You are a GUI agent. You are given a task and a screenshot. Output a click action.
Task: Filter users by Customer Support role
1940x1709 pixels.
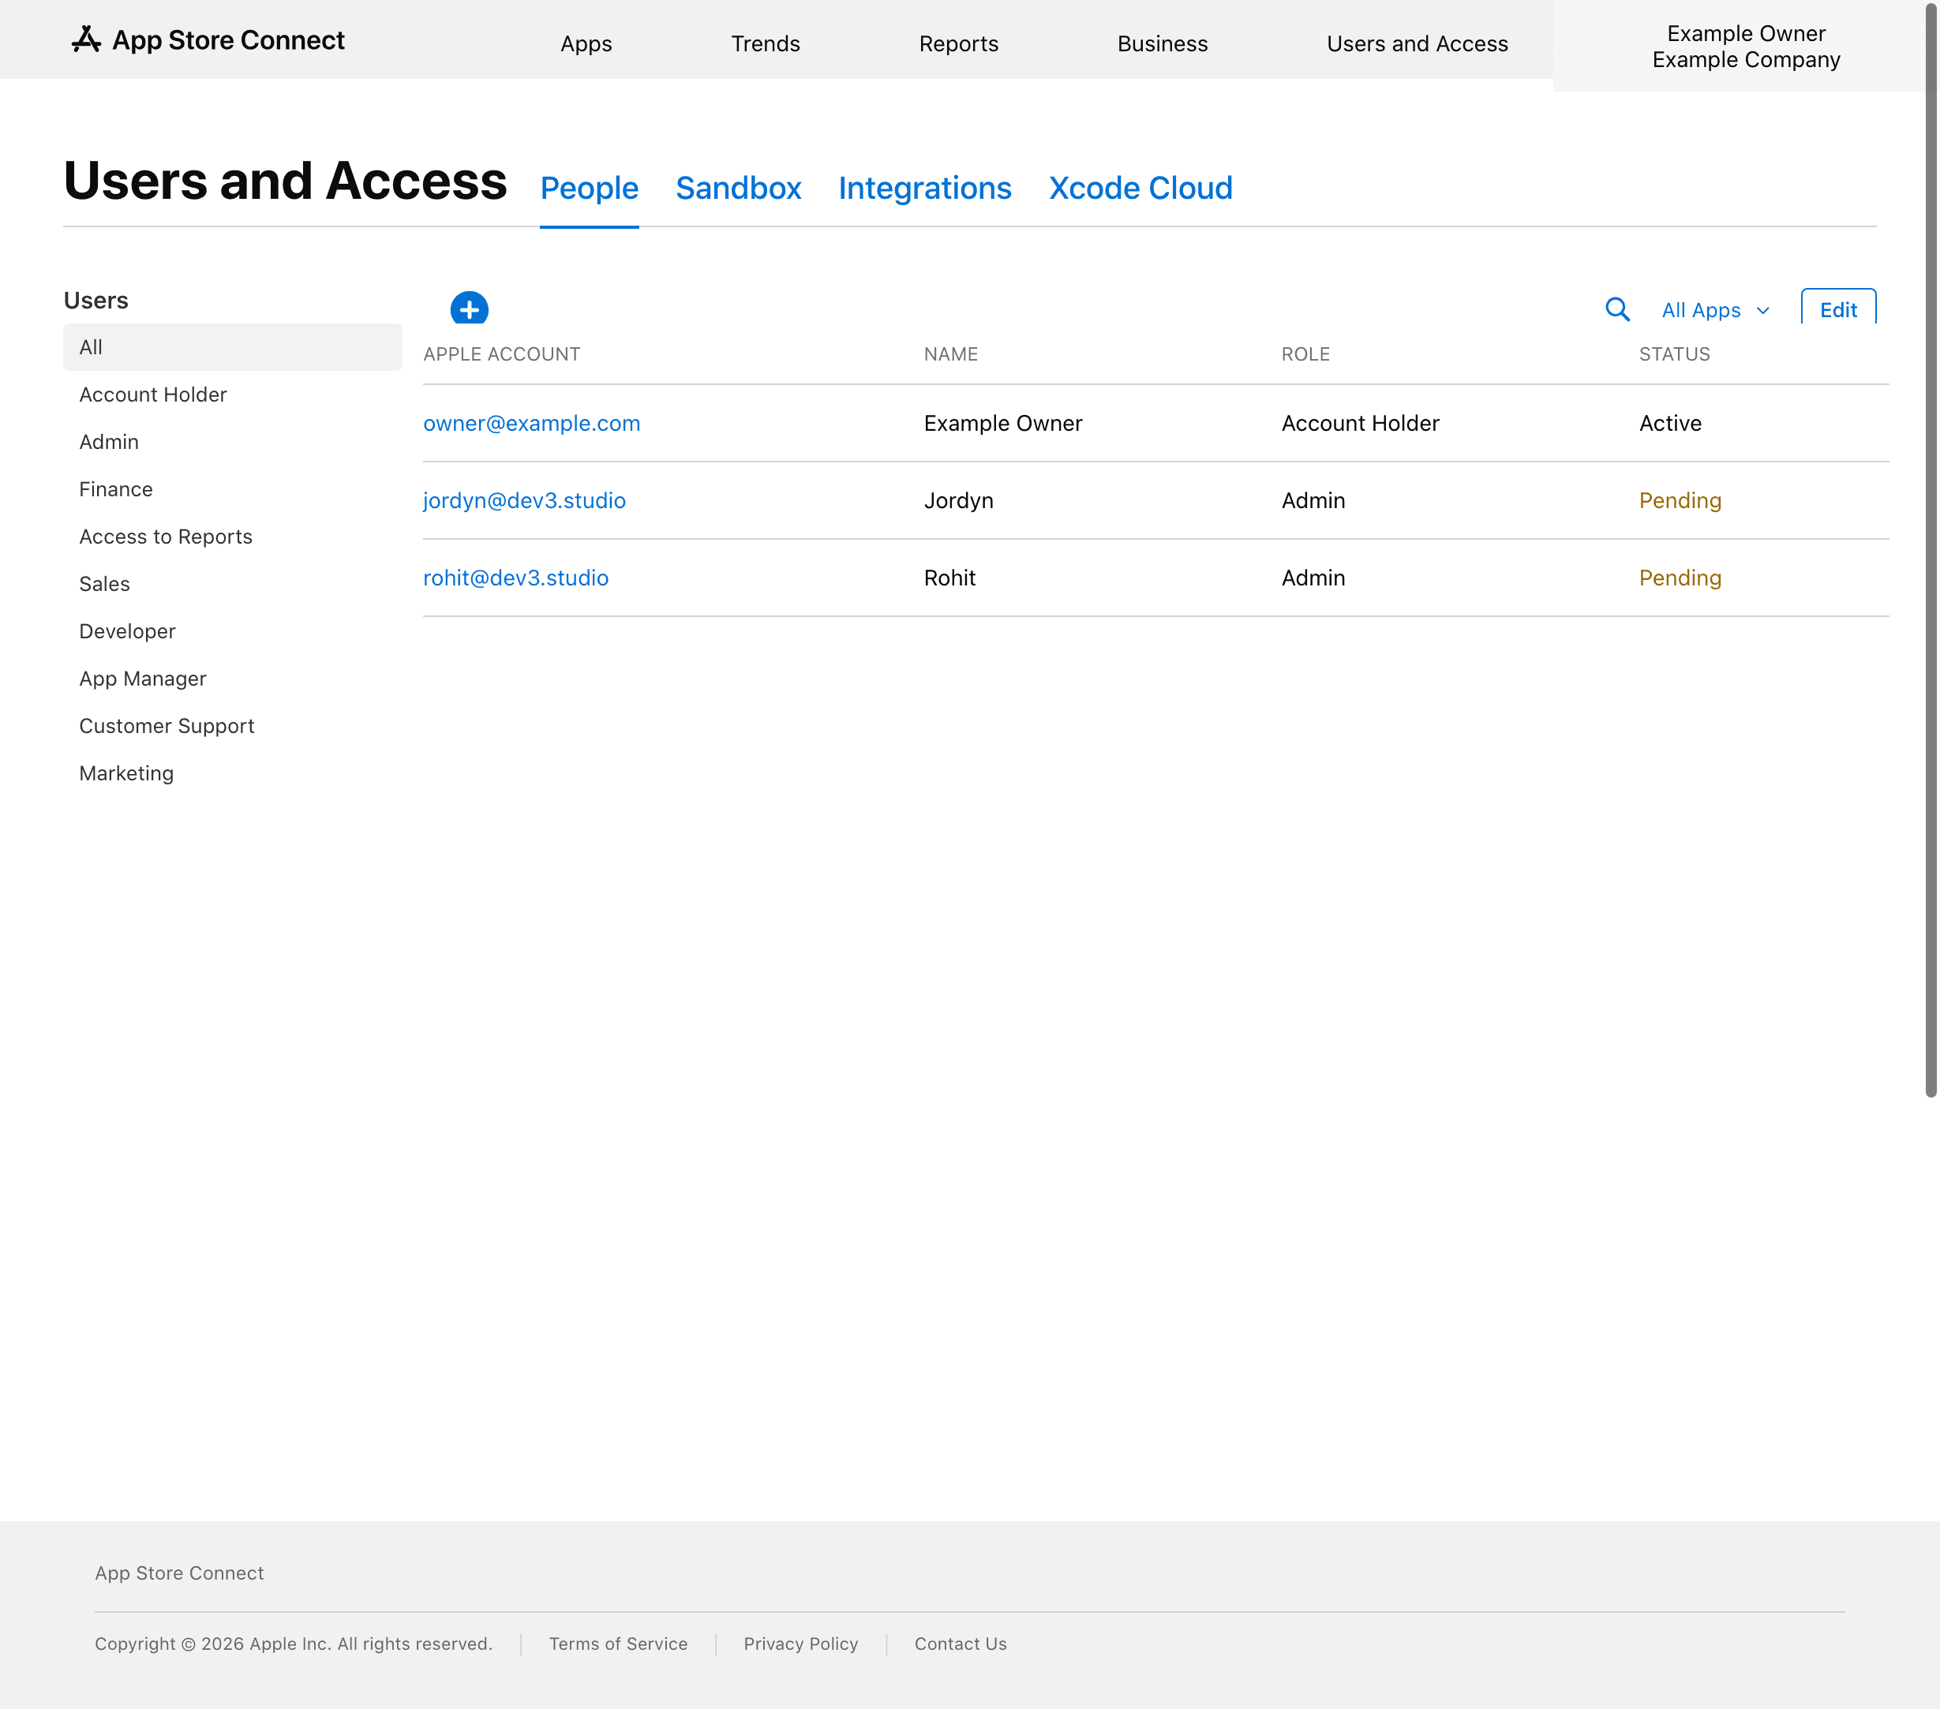[167, 727]
